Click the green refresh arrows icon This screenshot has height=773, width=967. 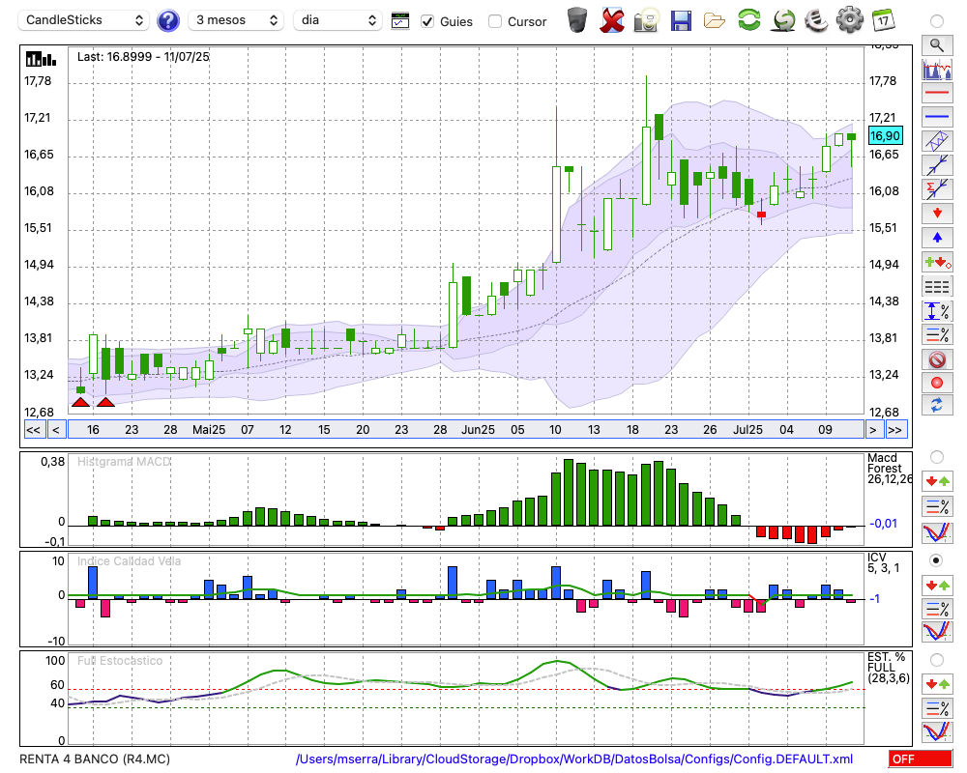749,20
